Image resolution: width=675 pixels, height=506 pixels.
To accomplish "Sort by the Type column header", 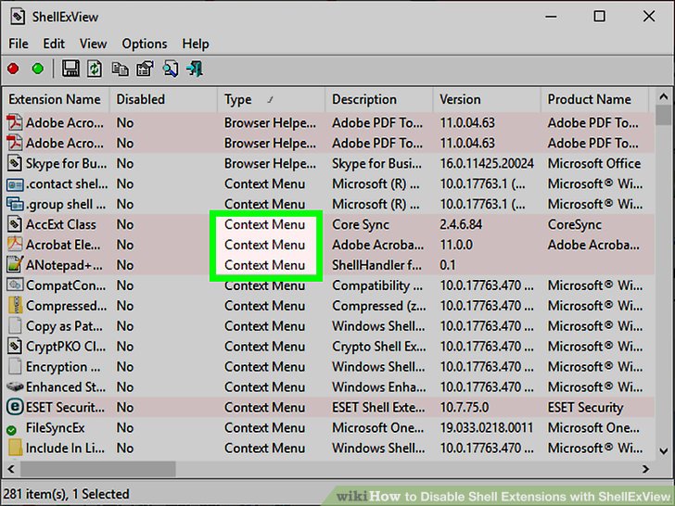I will pos(271,99).
